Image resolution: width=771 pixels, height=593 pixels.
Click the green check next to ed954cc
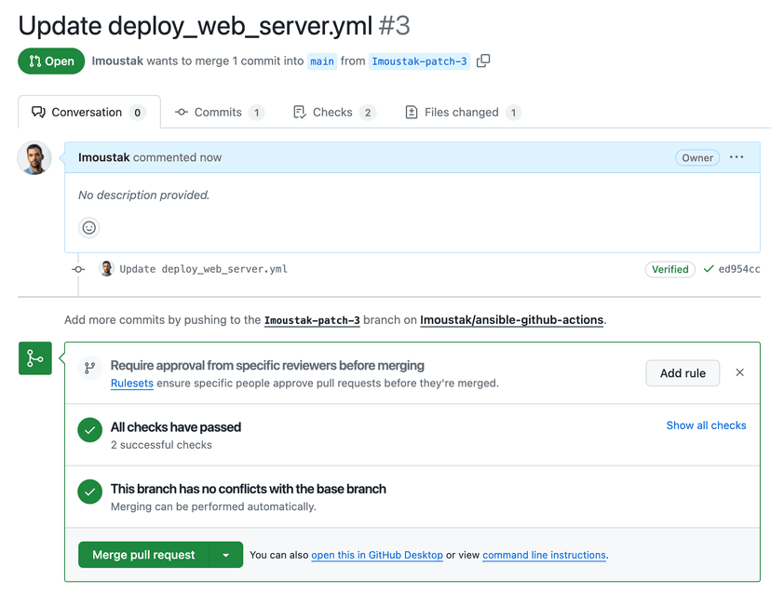point(709,269)
